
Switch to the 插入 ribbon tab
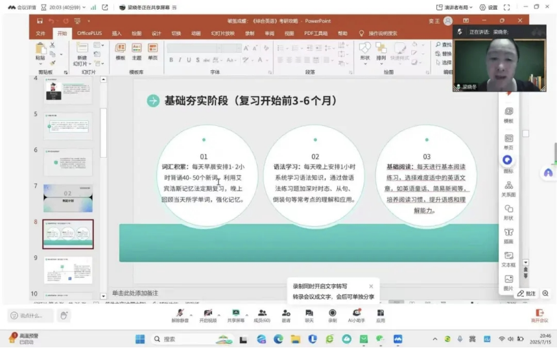click(x=117, y=33)
